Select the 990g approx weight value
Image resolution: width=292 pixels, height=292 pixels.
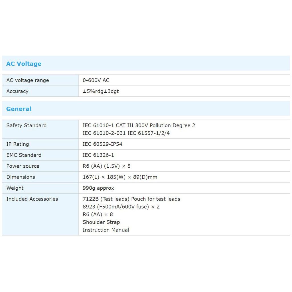(98, 188)
